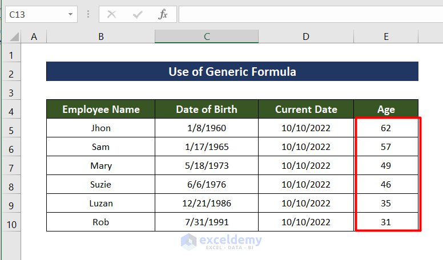The width and height of the screenshot is (443, 260).
Task: Select Rob's age cell showing 31
Action: [x=386, y=222]
